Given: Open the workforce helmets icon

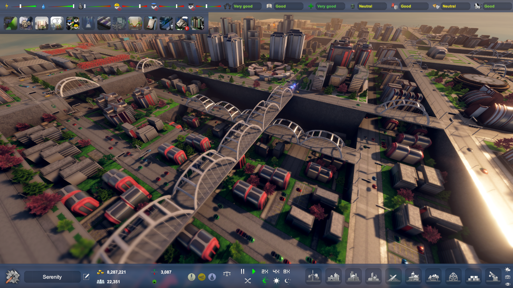Looking at the screenshot, I should coord(73,23).
